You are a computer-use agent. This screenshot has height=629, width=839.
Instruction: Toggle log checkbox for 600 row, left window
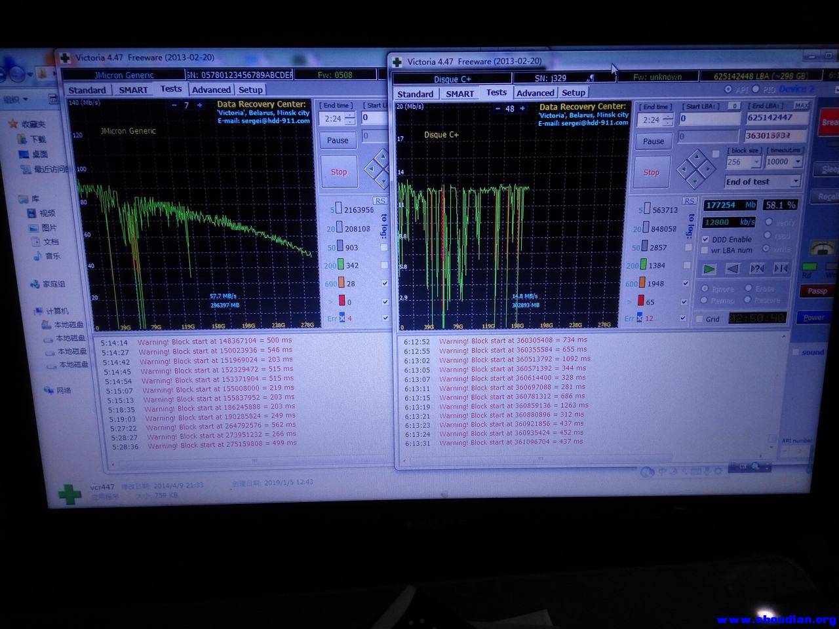385,284
